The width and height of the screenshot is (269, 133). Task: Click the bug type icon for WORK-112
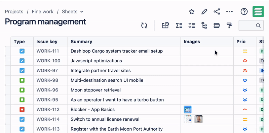pyautogui.click(x=22, y=110)
